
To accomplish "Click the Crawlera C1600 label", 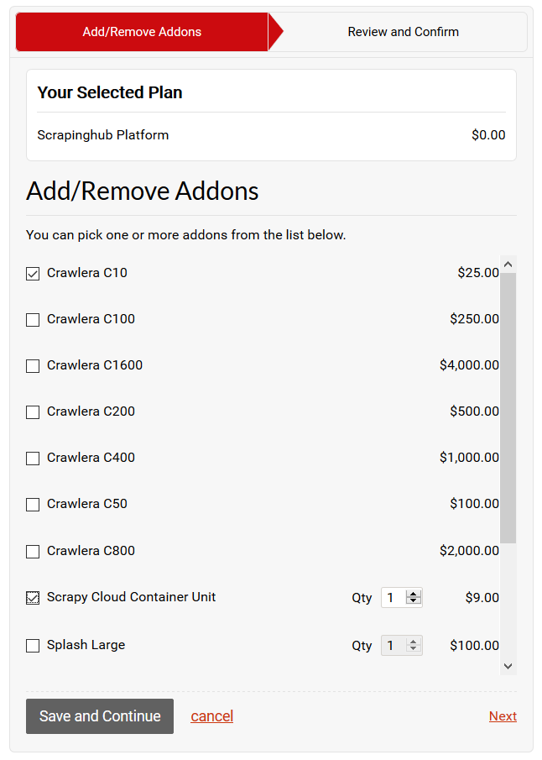I will 95,365.
